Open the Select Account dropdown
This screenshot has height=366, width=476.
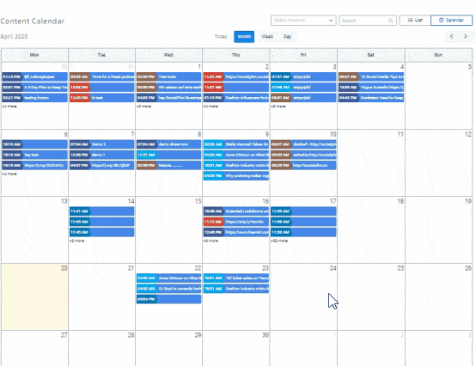tap(303, 21)
